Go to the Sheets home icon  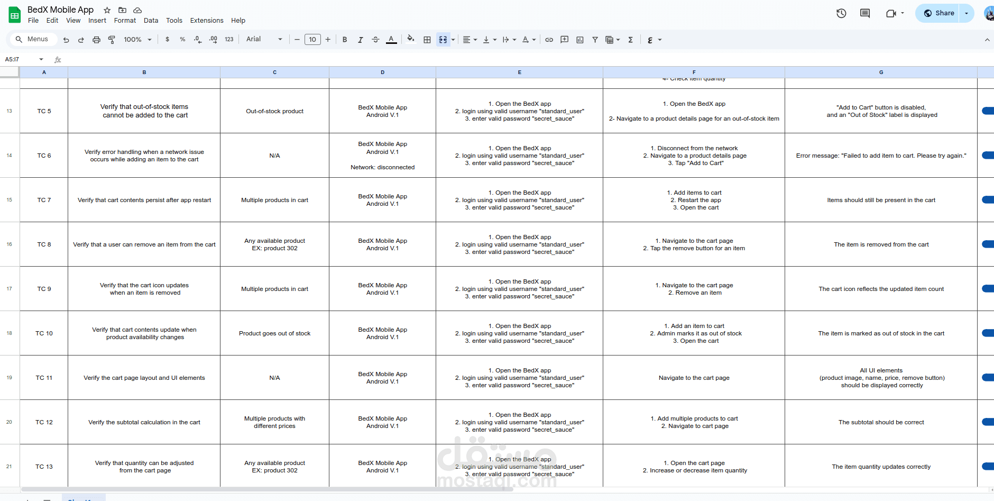coord(15,15)
